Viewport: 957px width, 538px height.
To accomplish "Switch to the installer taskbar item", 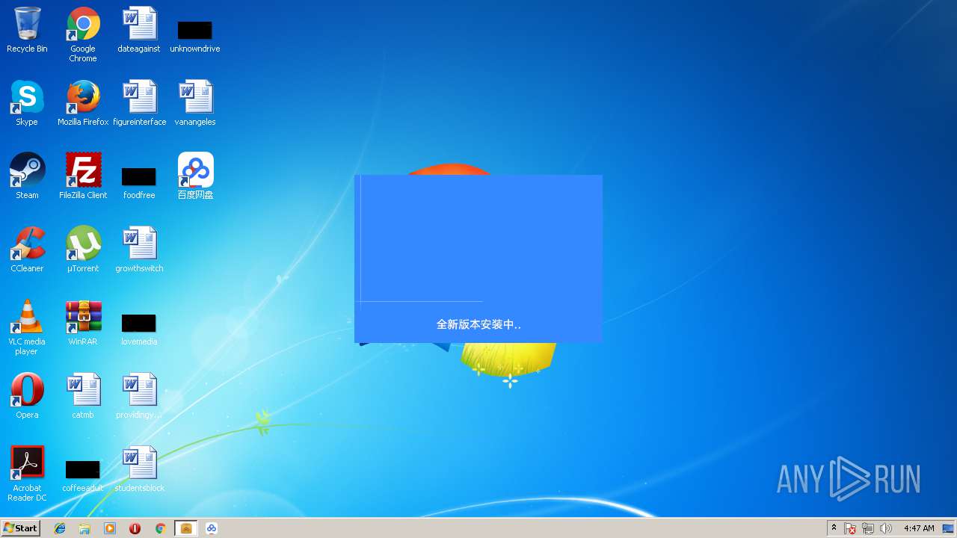I will tap(186, 528).
